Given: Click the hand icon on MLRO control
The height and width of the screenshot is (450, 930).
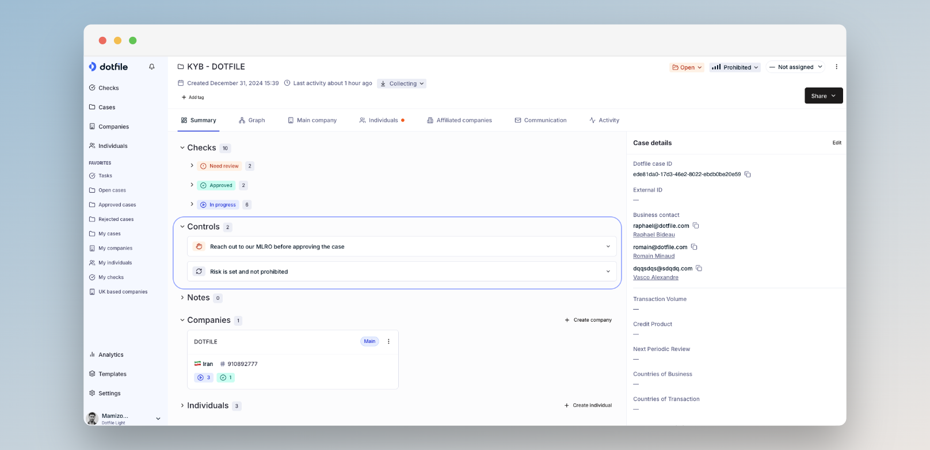Looking at the screenshot, I should (199, 246).
